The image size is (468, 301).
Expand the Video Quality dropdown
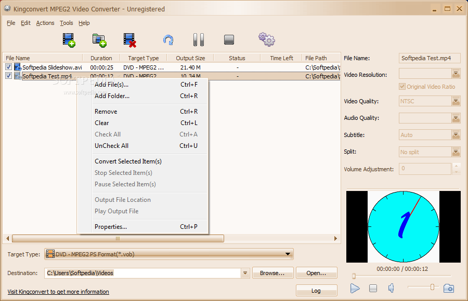click(456, 101)
